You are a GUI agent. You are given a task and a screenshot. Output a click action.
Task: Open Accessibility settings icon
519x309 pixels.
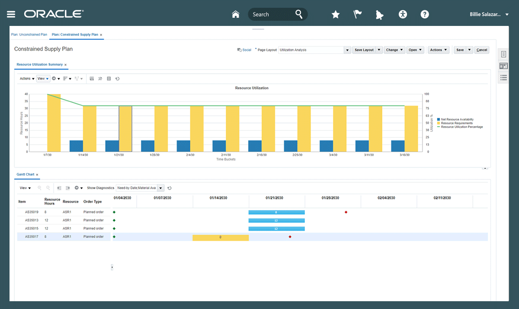click(403, 14)
